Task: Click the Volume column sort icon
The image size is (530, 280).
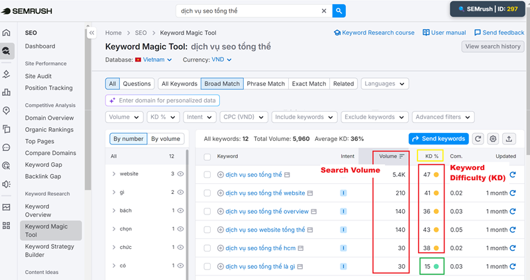Action: [401, 156]
